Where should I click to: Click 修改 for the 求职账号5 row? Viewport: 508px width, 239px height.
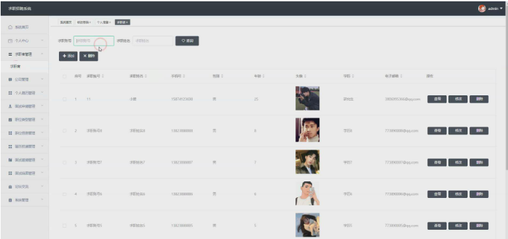(458, 226)
